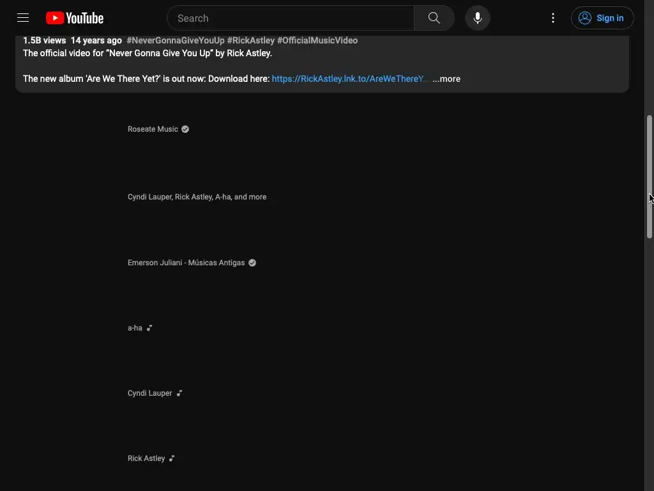Submit search with magnifier button

434,18
